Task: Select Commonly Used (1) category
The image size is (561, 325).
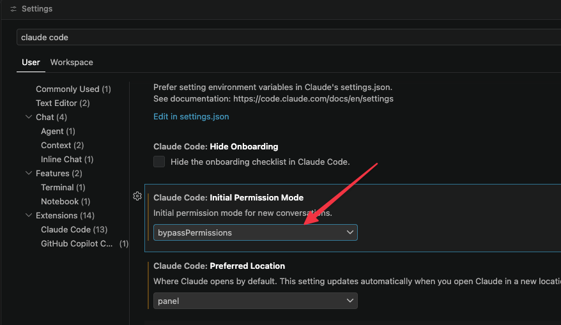Action: click(x=73, y=89)
